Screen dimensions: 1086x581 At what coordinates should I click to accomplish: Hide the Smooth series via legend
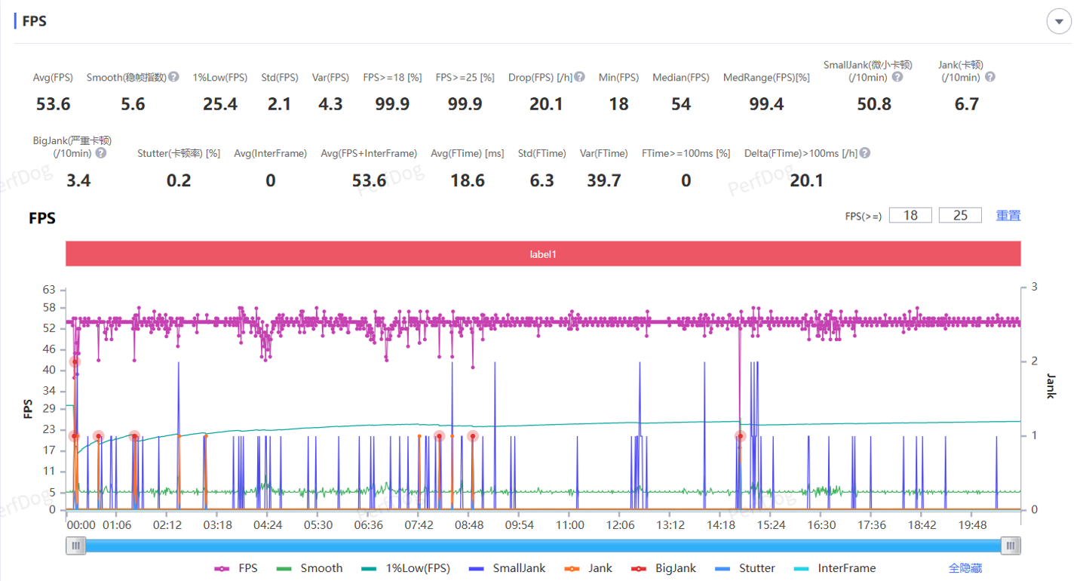click(x=310, y=568)
